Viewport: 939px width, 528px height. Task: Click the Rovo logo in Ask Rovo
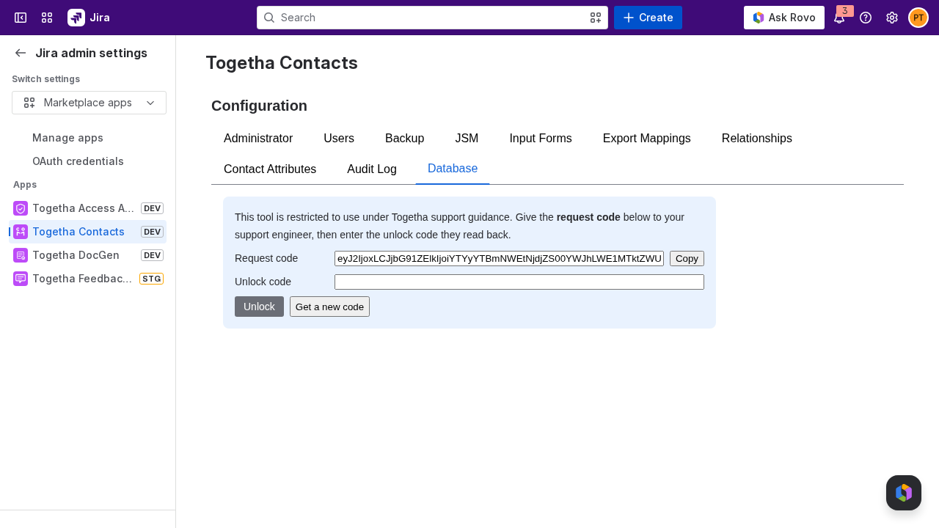click(759, 18)
